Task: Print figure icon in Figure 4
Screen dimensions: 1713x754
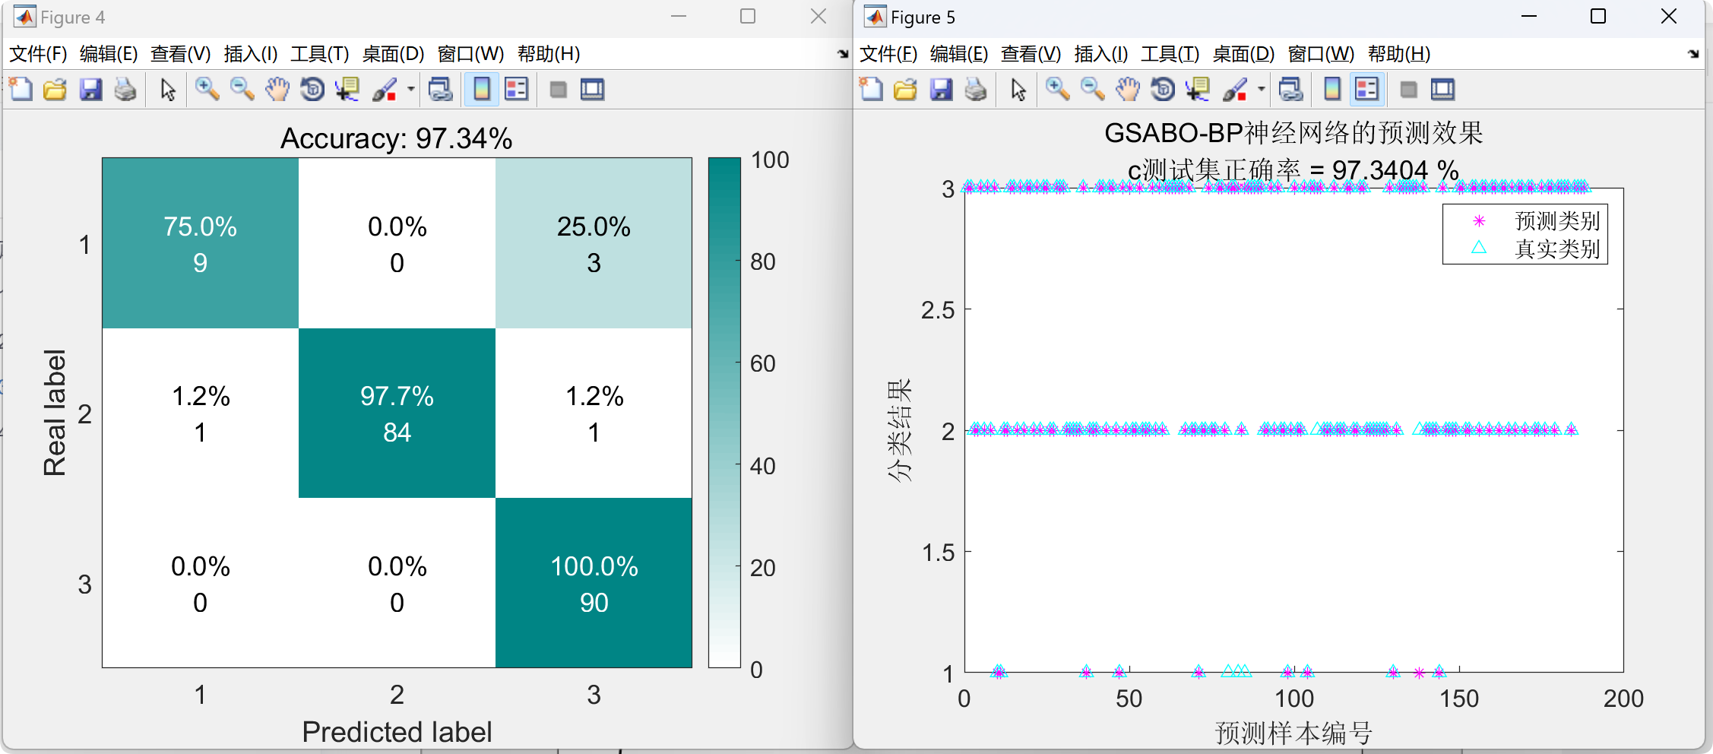Action: pyautogui.click(x=125, y=90)
